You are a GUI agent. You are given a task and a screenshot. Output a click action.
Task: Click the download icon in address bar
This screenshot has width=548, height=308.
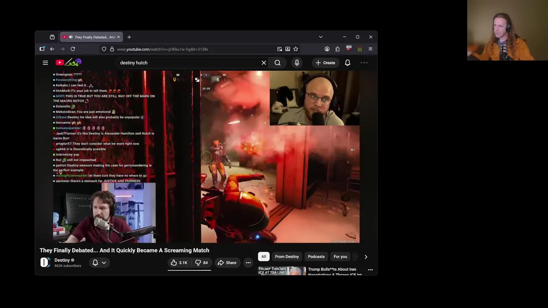click(x=288, y=49)
